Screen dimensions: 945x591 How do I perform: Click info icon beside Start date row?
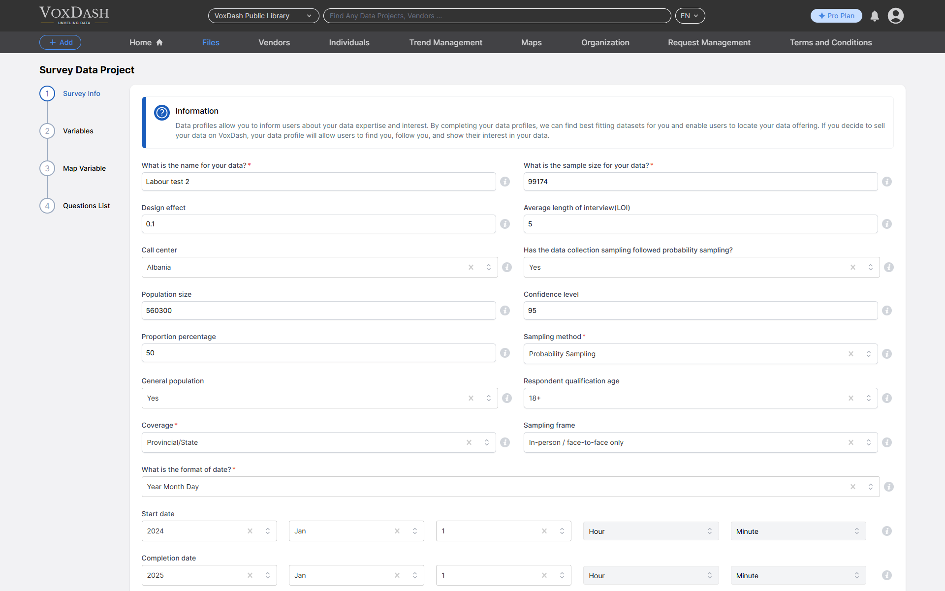(x=886, y=531)
